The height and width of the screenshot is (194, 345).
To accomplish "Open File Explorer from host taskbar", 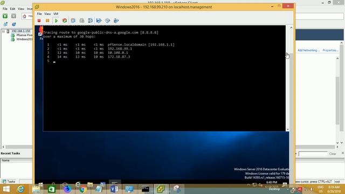I will pos(36,189).
